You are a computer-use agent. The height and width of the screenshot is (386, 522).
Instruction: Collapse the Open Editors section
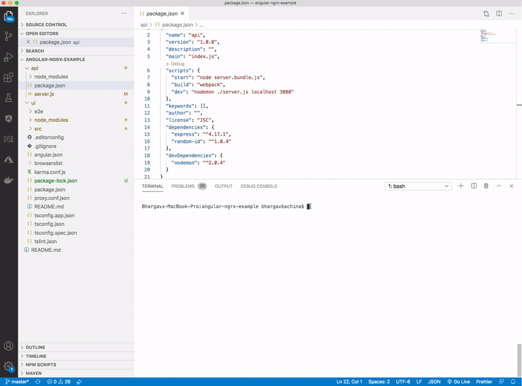tap(76, 34)
